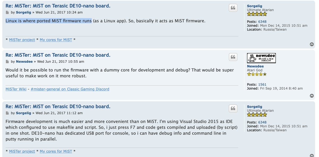Click date 'Wed Jun 21, 2017 10:24 am'
This screenshot has height=157, width=319.
[59, 12]
